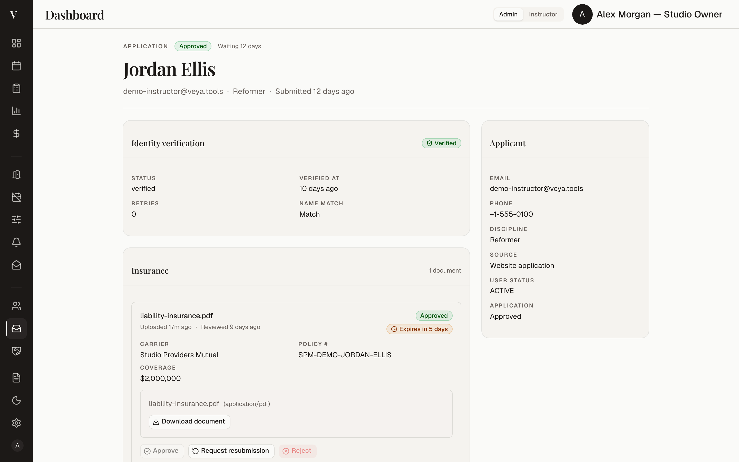739x462 pixels.
Task: Open the dashboard grid icon in sidebar
Action: [16, 43]
